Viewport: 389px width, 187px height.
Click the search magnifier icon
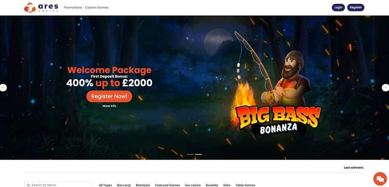(x=28, y=185)
